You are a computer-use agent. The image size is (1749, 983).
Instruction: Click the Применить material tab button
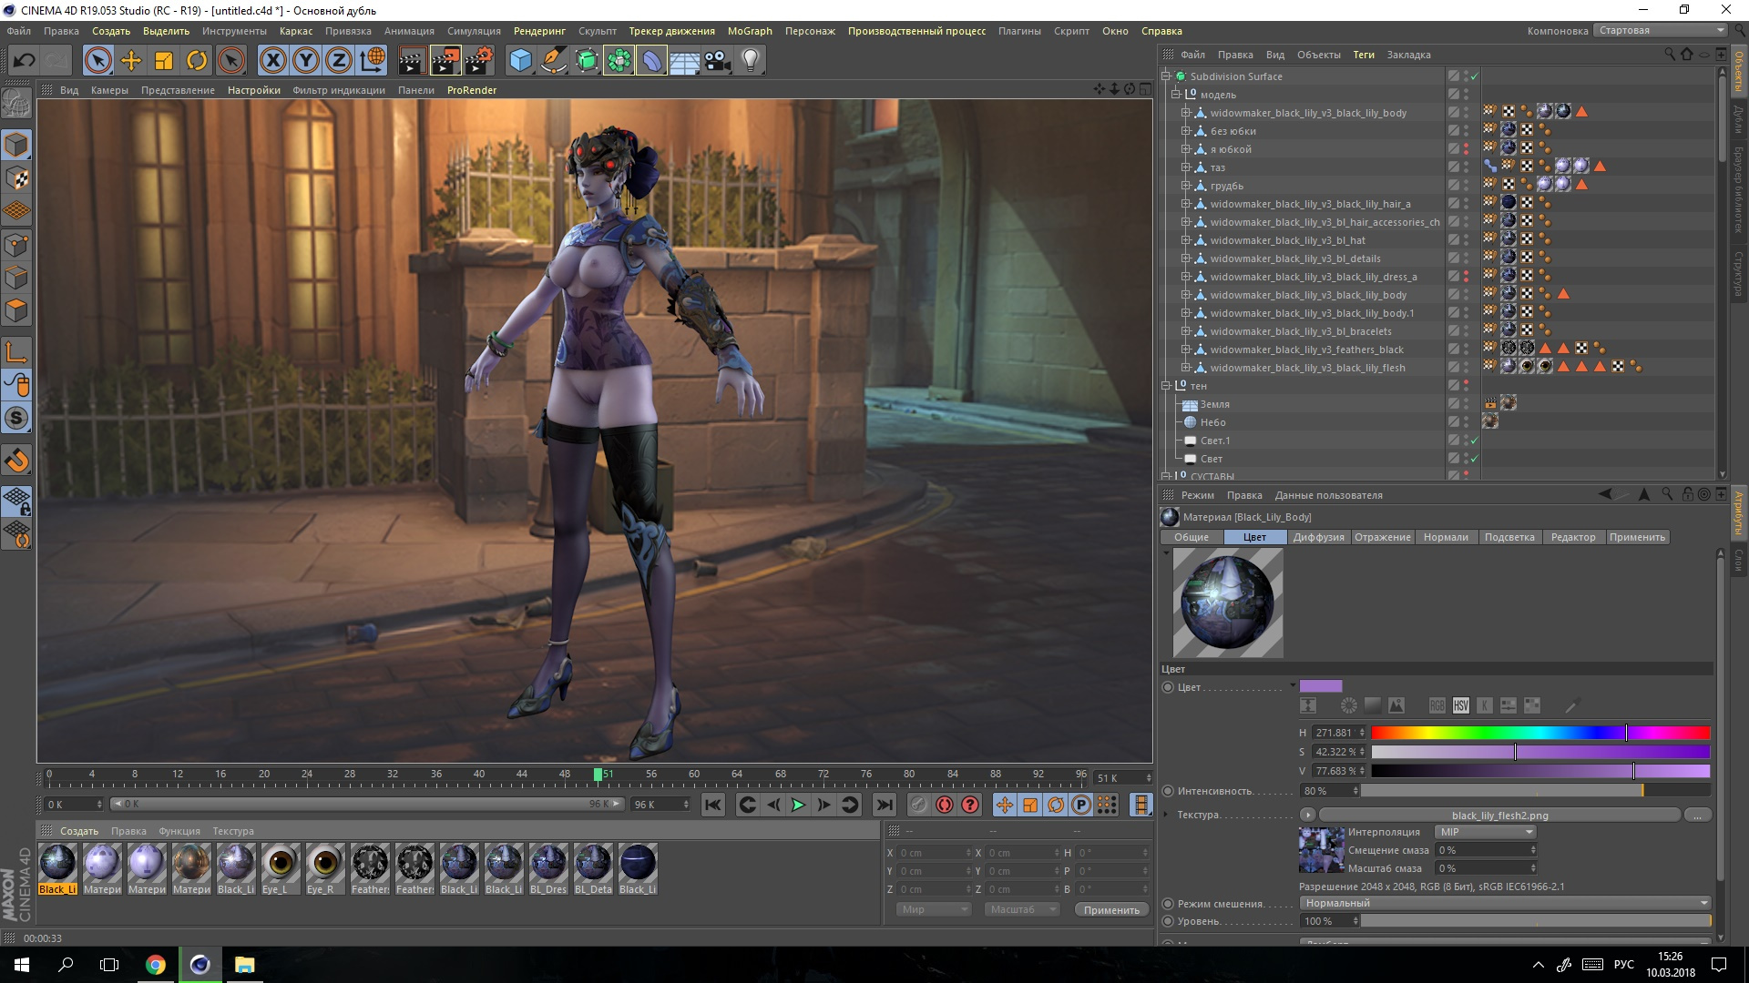[1637, 537]
